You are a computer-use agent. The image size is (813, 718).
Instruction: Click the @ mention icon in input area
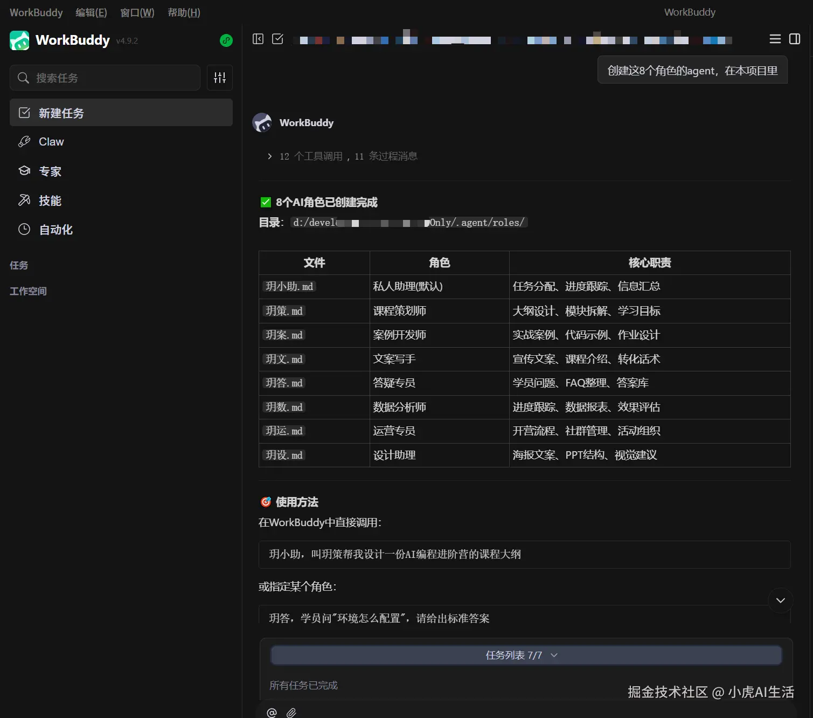point(272,713)
